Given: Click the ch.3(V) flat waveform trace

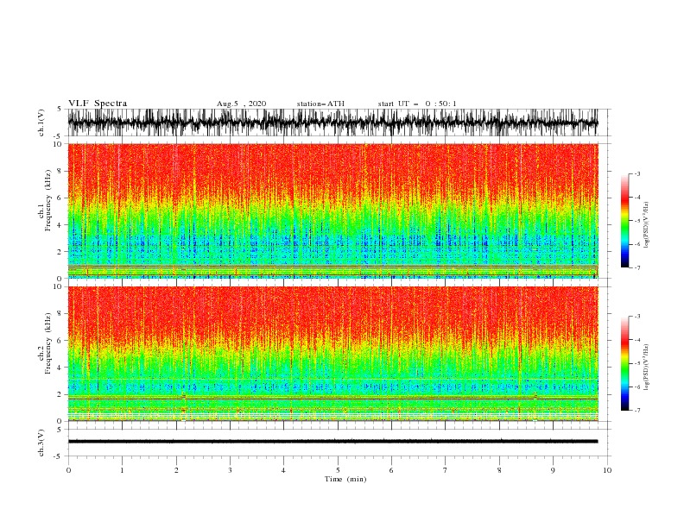Looking at the screenshot, I should 332,442.
